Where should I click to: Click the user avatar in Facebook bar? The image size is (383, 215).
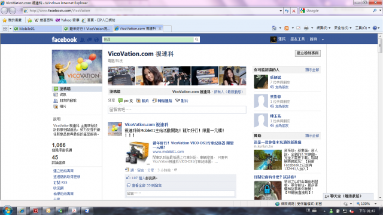pyautogui.click(x=273, y=39)
